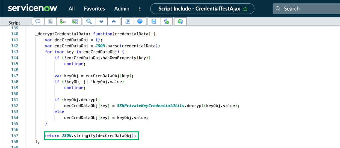Image resolution: width=340 pixels, height=148 pixels.
Task: Click the 'var decCredDataObj = {};' line
Action: click(x=73, y=40)
